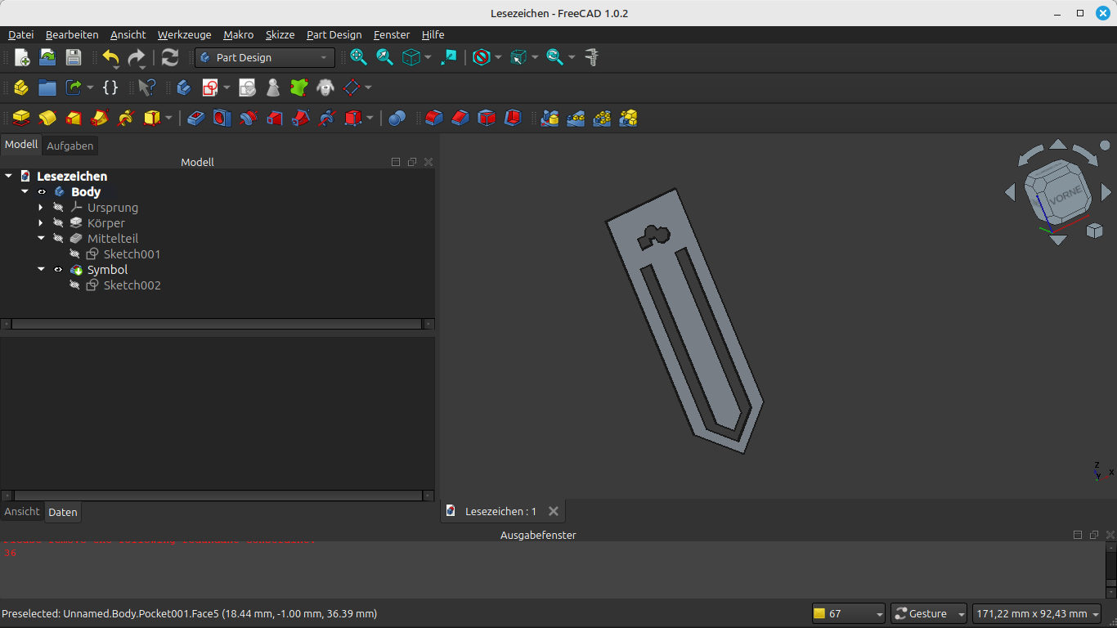Select the Pocket tool
This screenshot has width=1117, height=628.
[x=195, y=119]
